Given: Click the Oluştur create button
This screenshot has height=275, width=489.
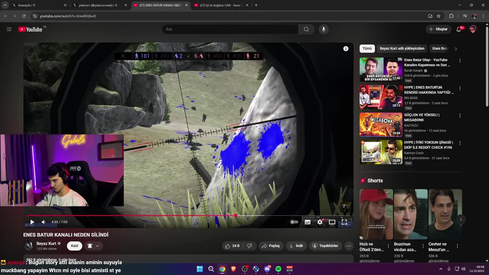Looking at the screenshot, I should (438, 29).
